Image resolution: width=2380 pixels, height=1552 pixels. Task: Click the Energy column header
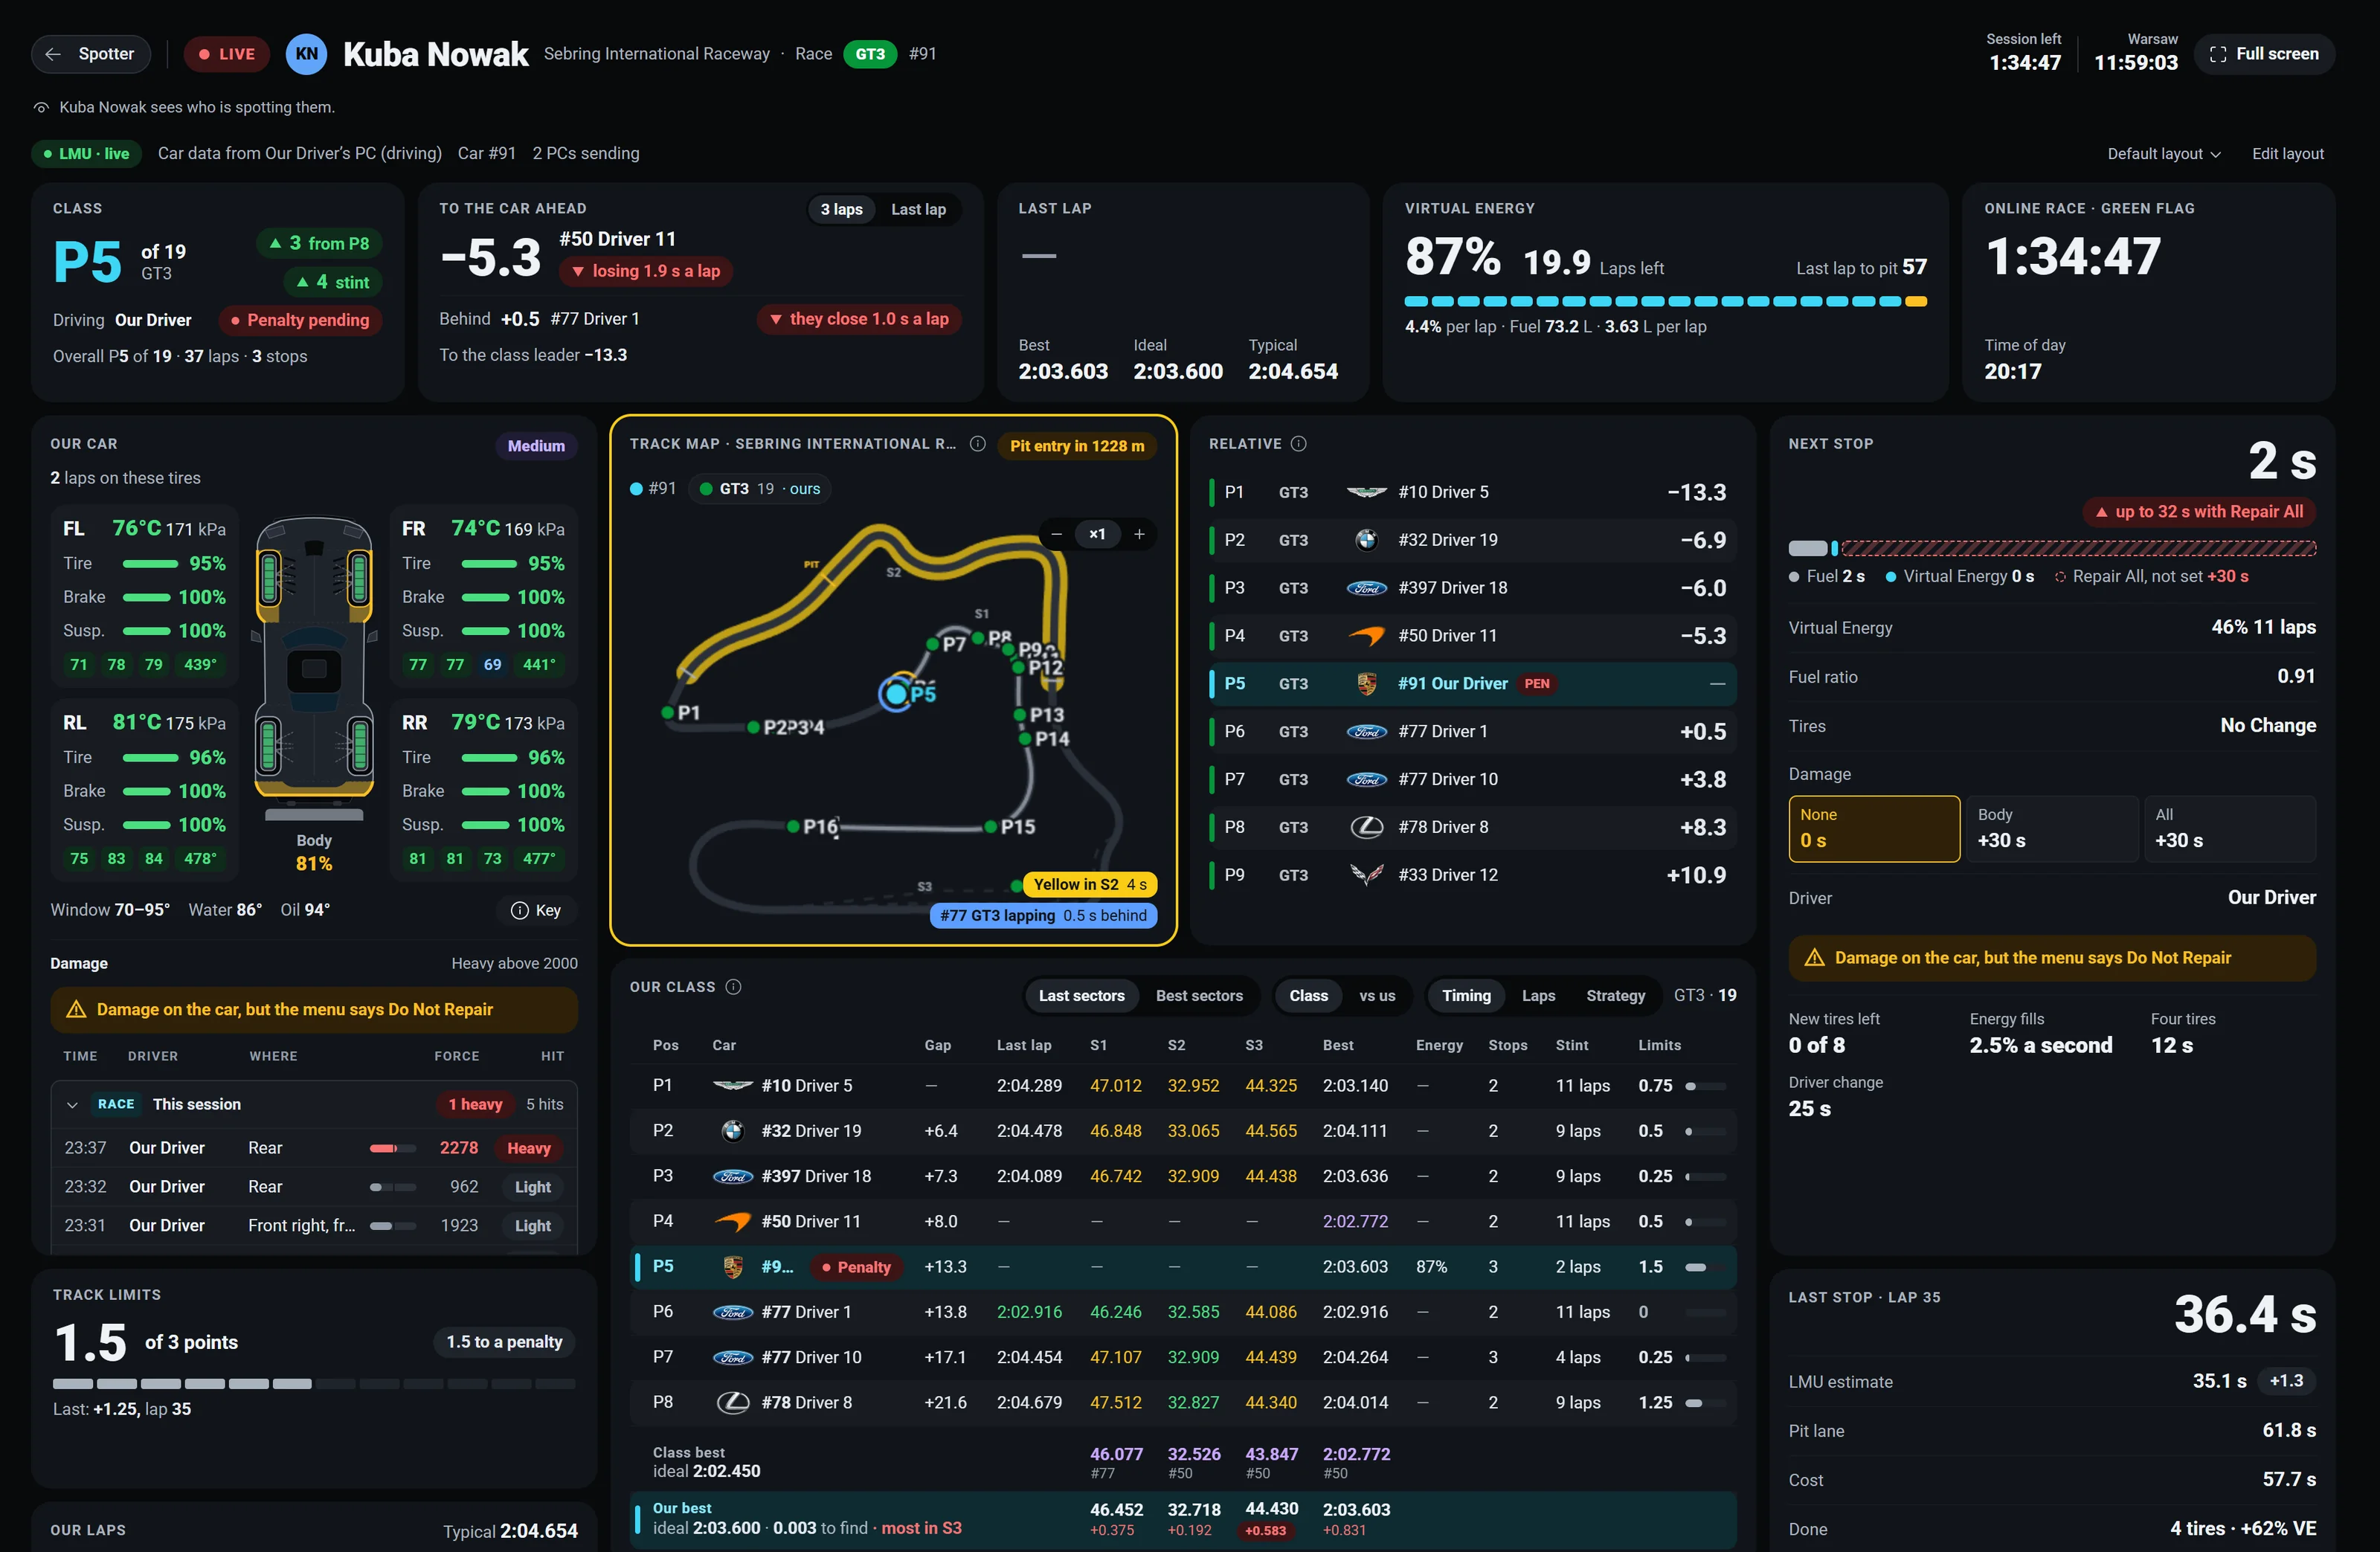pos(1439,1045)
